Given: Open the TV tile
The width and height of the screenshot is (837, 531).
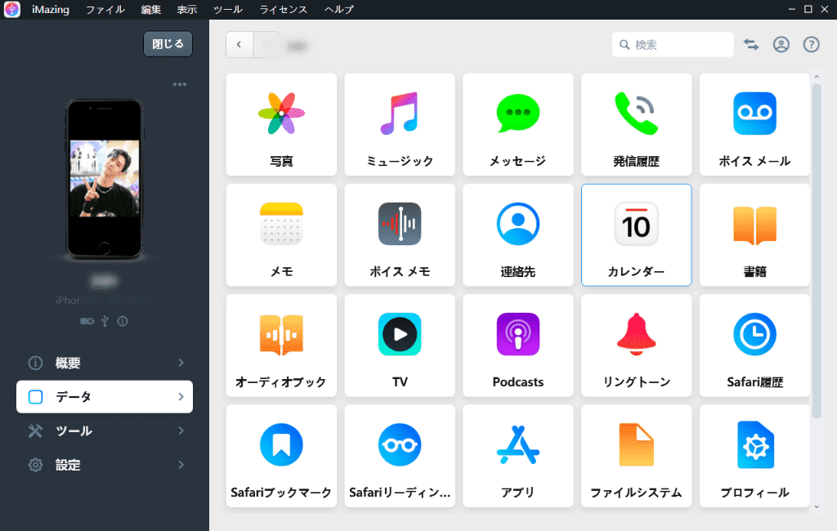Looking at the screenshot, I should pyautogui.click(x=400, y=346).
